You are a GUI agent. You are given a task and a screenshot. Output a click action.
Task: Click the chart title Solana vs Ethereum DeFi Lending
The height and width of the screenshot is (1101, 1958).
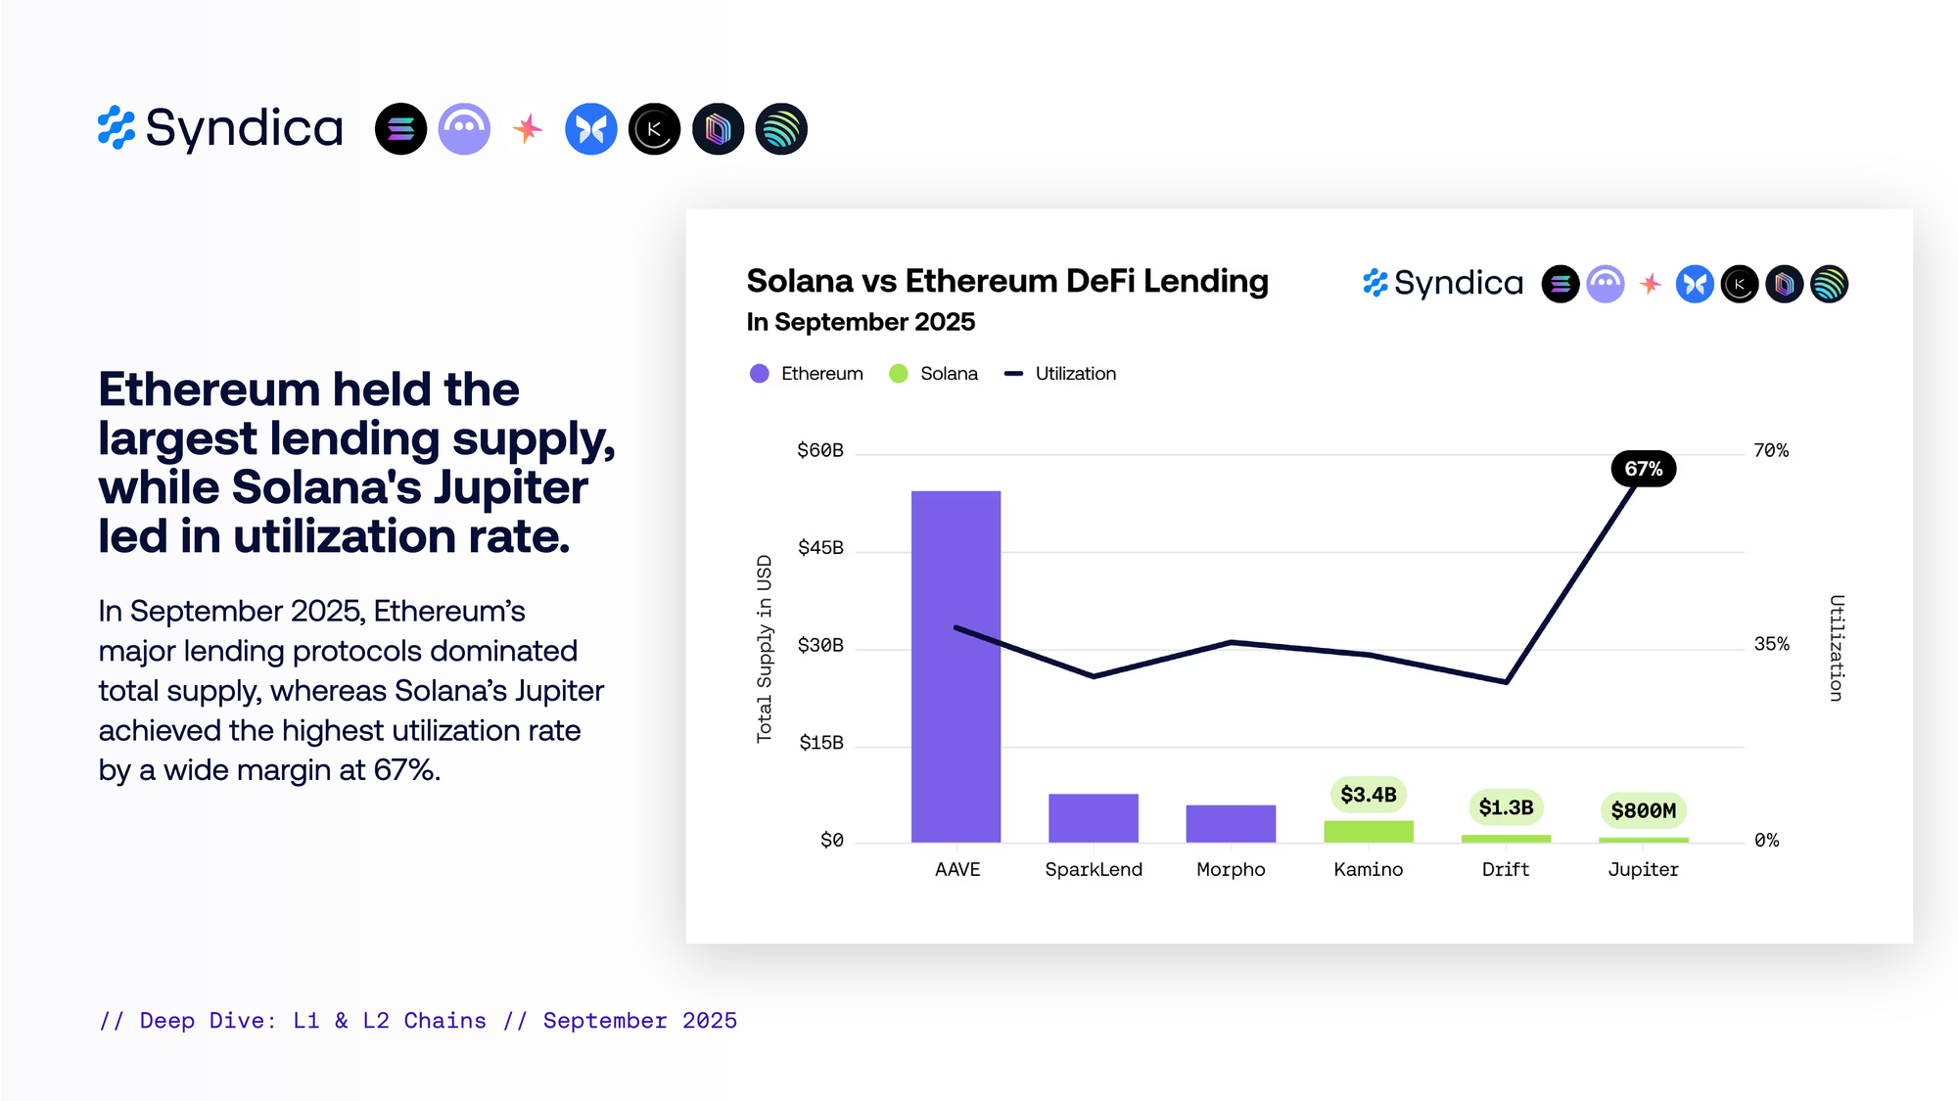1007,282
